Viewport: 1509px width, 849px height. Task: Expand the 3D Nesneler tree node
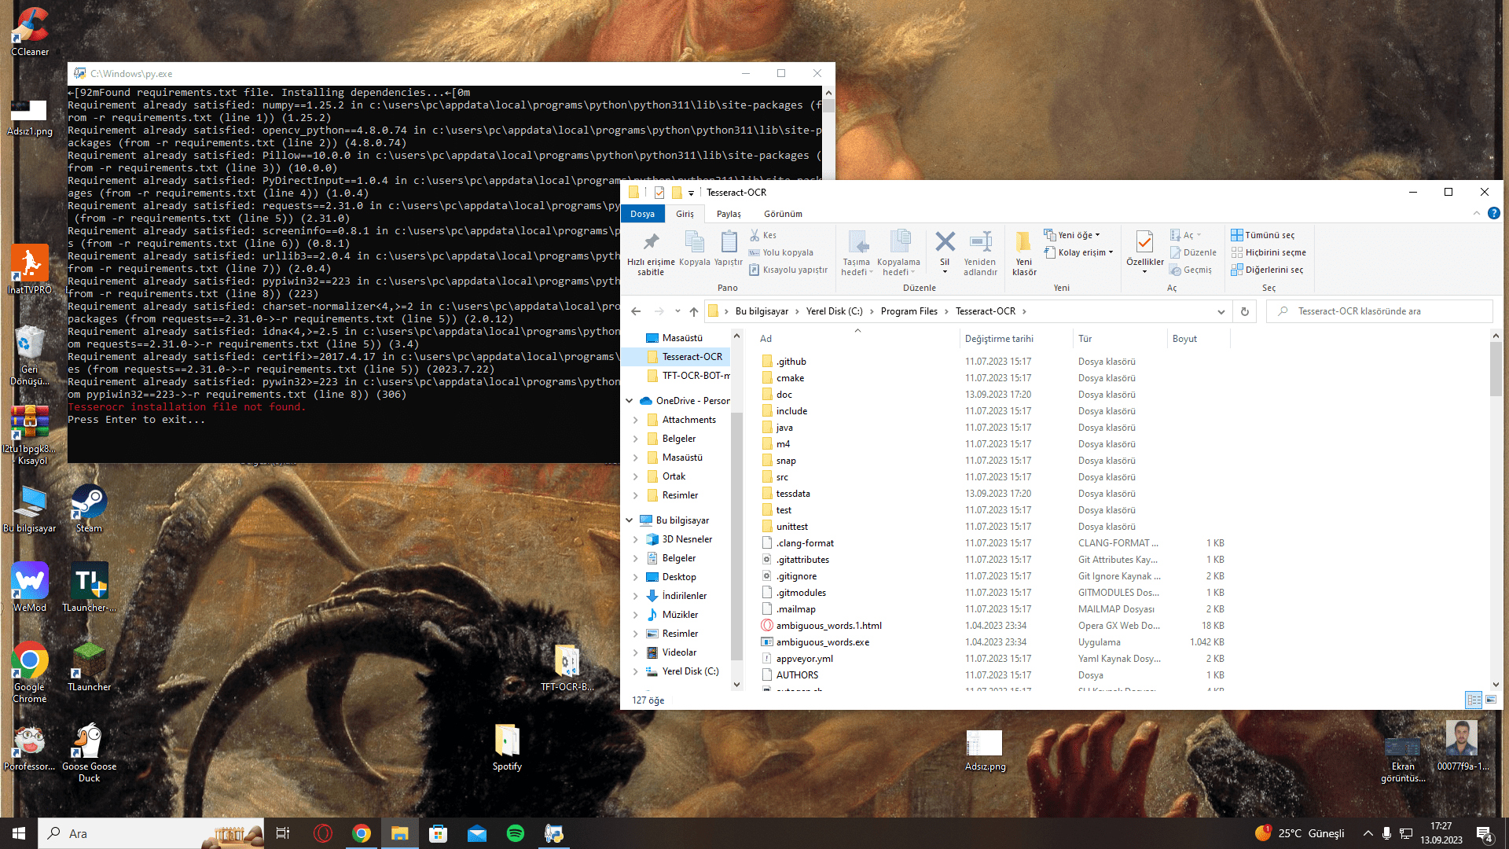[636, 539]
